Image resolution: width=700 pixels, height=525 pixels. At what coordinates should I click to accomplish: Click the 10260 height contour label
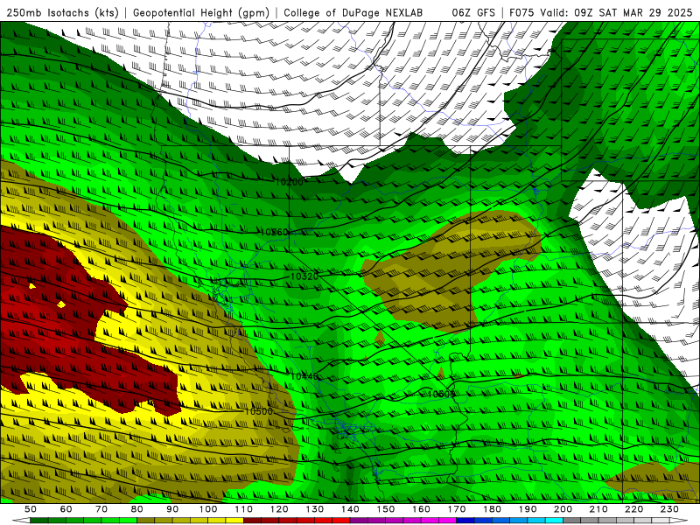tap(274, 232)
